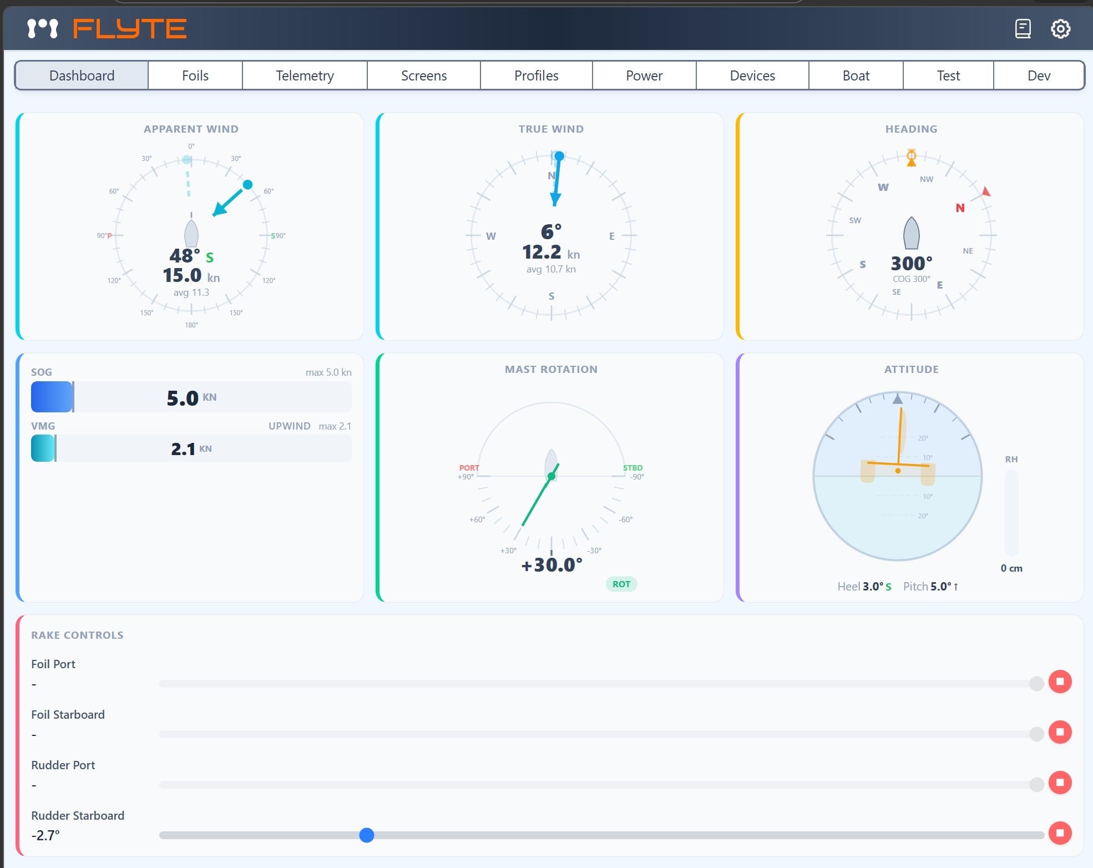This screenshot has width=1093, height=868.
Task: Open the Devices tab
Action: coord(752,75)
